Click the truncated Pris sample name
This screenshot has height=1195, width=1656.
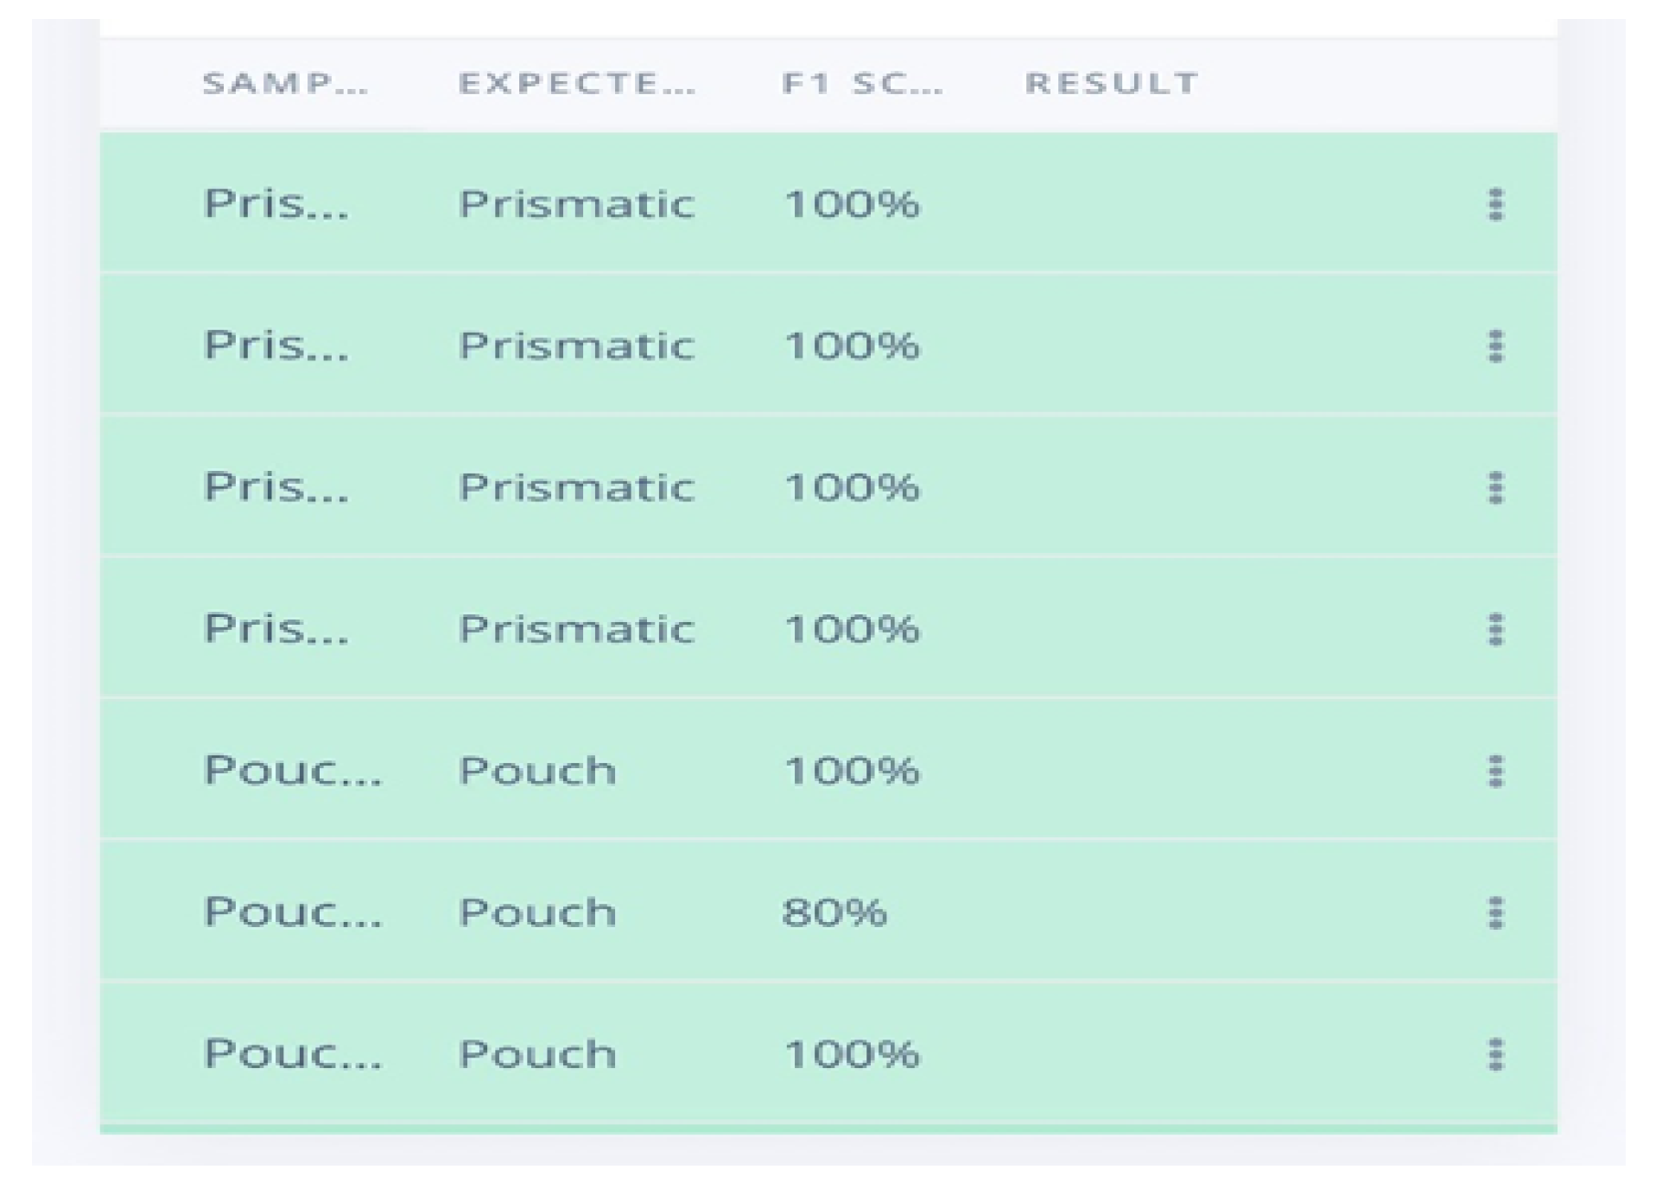coord(276,203)
